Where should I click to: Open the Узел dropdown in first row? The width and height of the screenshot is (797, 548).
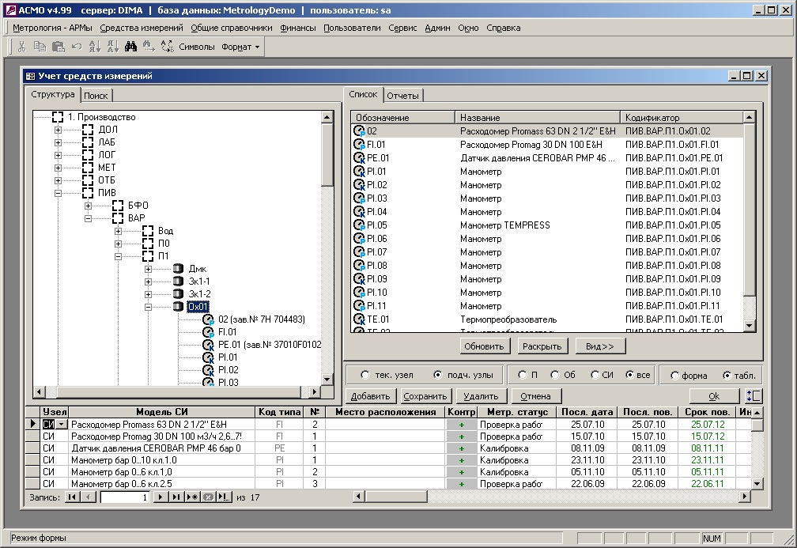click(x=62, y=425)
